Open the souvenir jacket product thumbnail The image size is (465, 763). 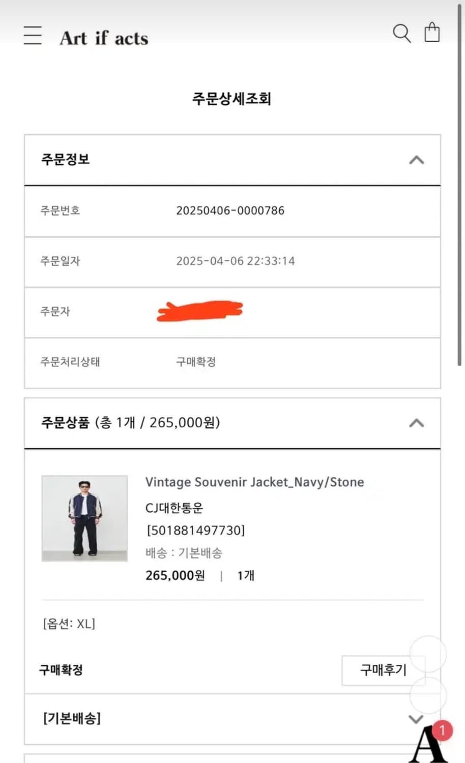(84, 518)
